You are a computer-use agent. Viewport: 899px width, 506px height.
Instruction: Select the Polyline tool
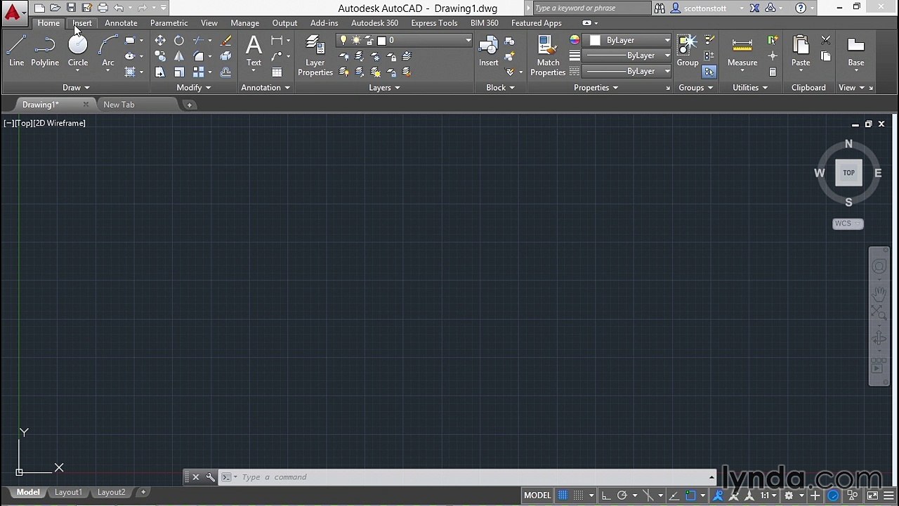[x=45, y=51]
